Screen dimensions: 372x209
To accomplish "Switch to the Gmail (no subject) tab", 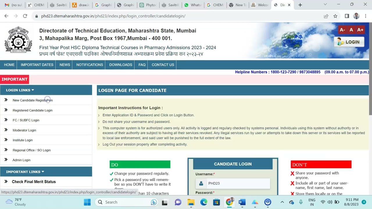I will click(x=13, y=5).
